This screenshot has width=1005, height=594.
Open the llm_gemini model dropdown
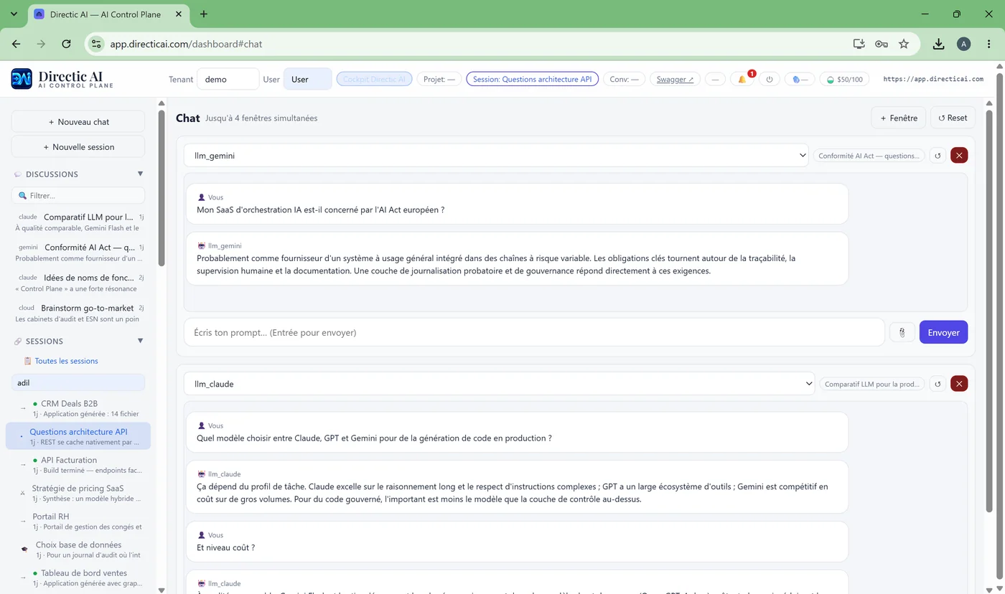[x=496, y=155]
